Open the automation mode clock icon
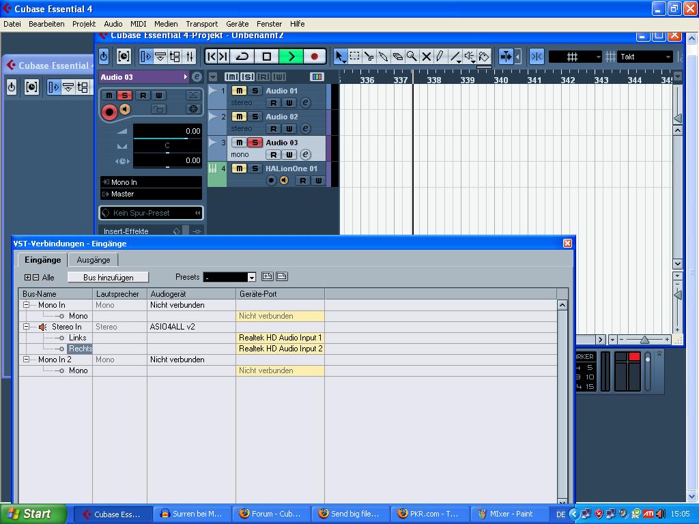The height and width of the screenshot is (524, 699). pos(124,57)
